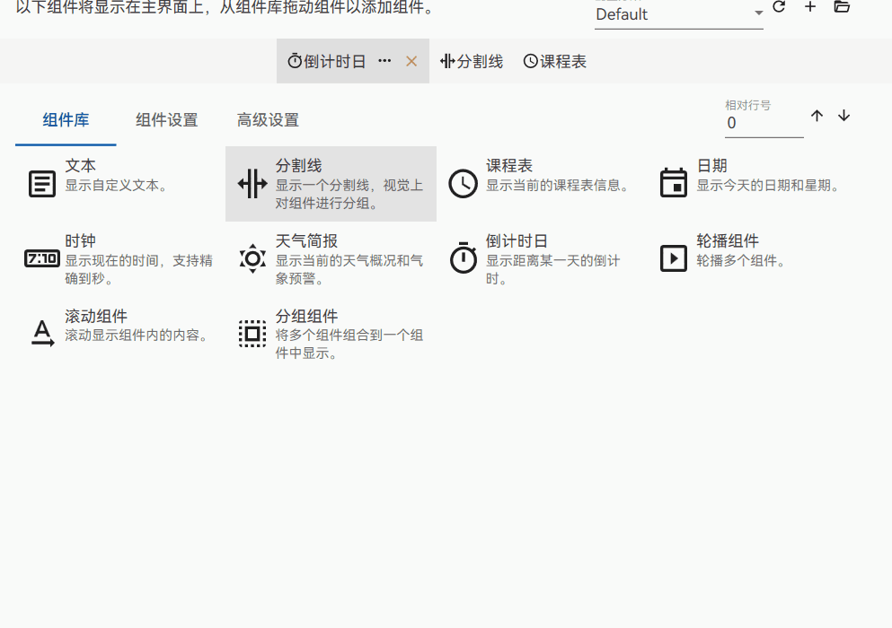892x628 pixels.
Task: Click the down arrow next to 相对行号
Action: coord(843,116)
